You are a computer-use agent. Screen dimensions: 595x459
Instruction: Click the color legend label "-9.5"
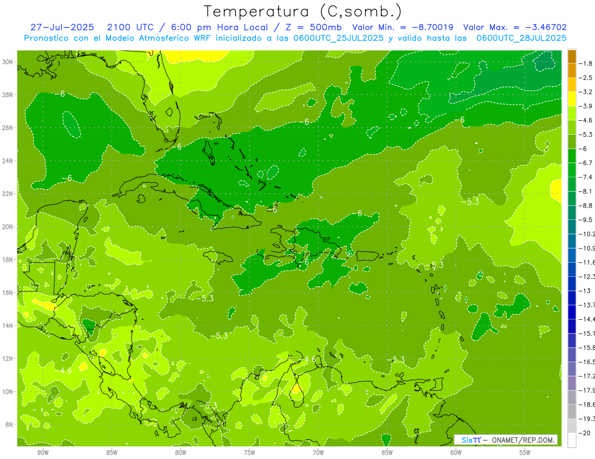pyautogui.click(x=586, y=220)
